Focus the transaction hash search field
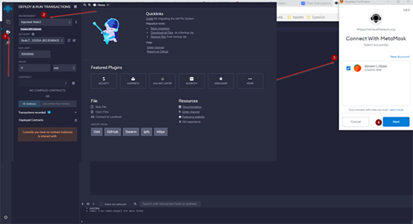This screenshot has width=413, height=224. coord(170,204)
